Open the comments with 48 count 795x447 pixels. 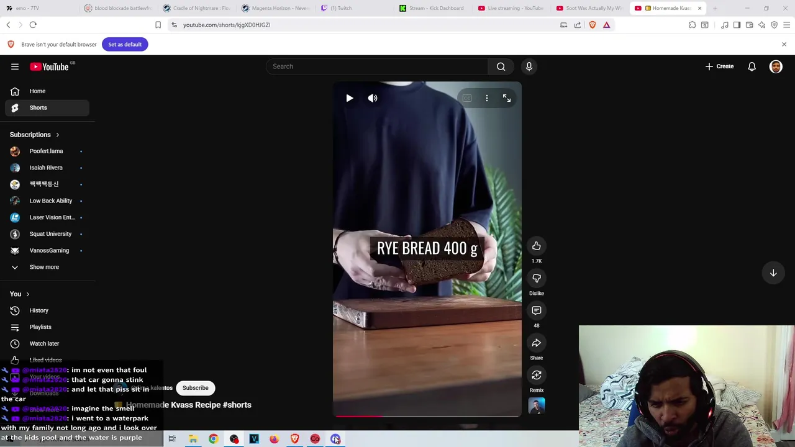(537, 310)
